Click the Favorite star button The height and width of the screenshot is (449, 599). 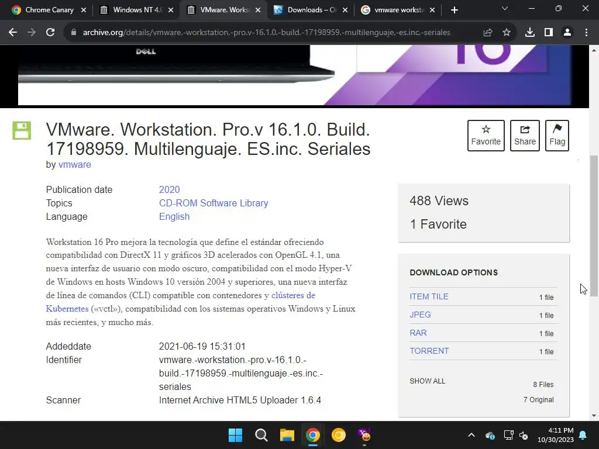(486, 136)
